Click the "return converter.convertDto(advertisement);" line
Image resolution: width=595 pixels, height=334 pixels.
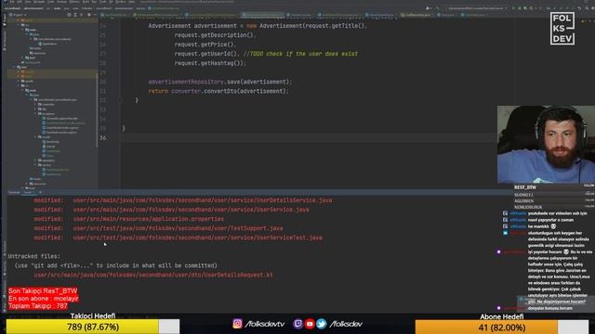pyautogui.click(x=218, y=91)
